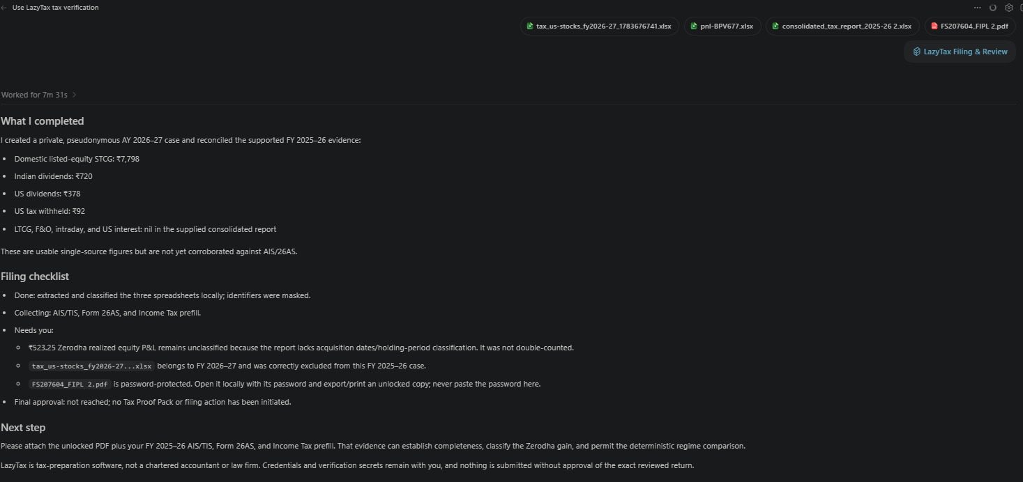Click the What I completed heading

[43, 121]
